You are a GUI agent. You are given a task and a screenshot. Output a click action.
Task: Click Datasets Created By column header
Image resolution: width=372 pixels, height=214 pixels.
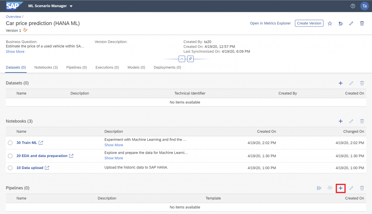tap(288, 93)
